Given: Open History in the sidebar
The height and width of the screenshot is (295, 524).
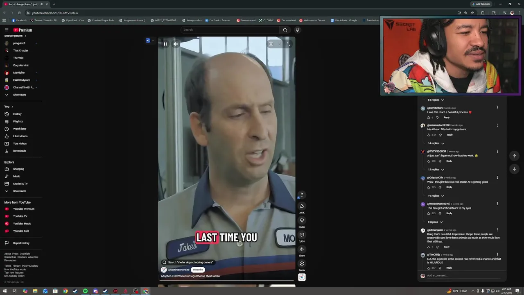Looking at the screenshot, I should click(17, 114).
